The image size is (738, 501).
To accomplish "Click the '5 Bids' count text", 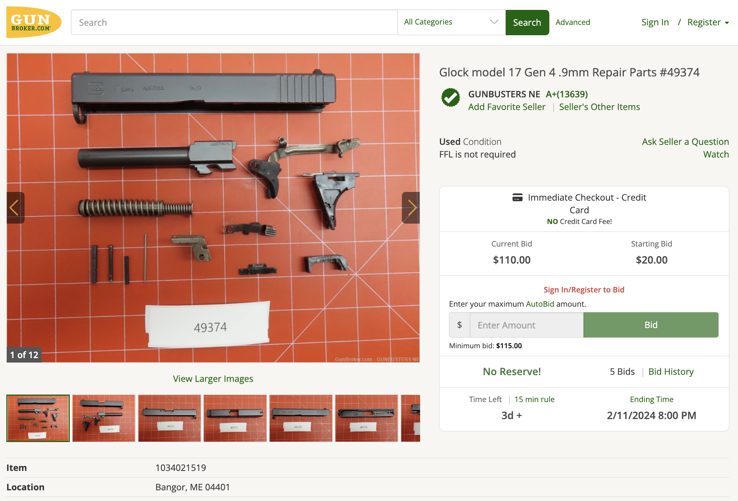I will (622, 372).
